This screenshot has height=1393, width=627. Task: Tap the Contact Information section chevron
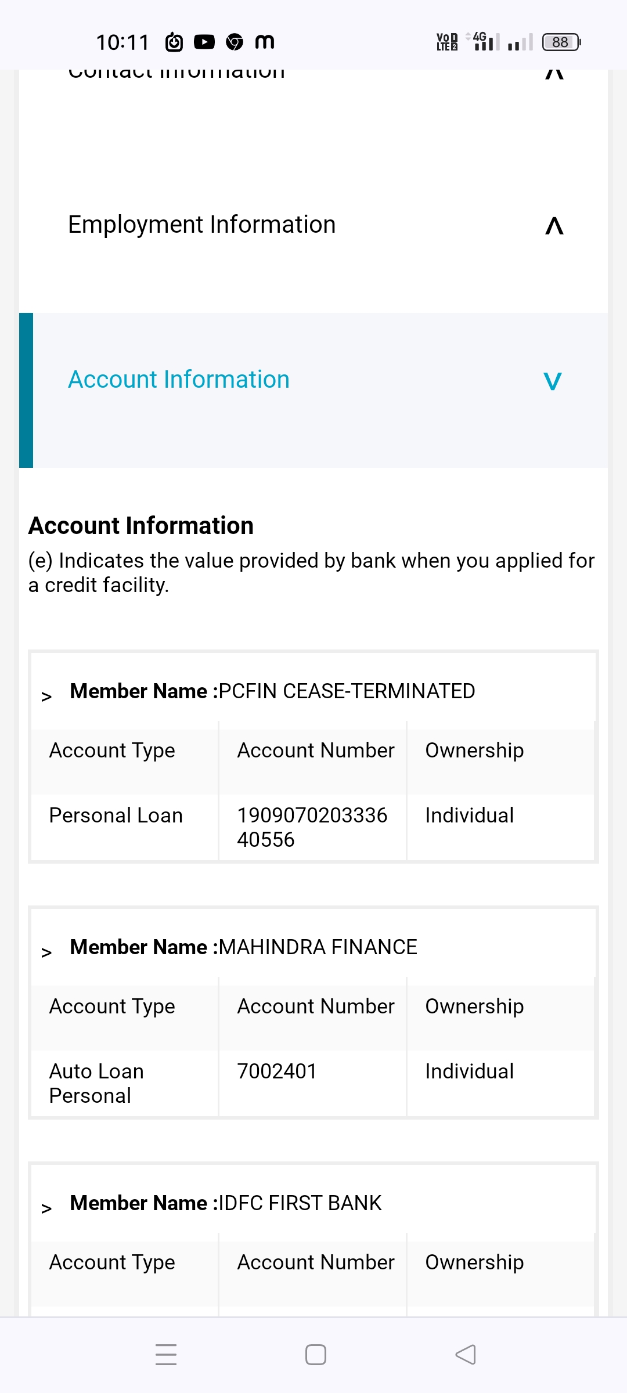(x=554, y=73)
